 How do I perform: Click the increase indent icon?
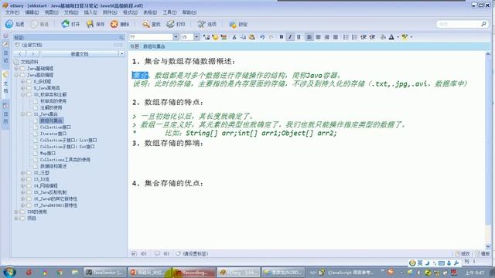point(372,37)
